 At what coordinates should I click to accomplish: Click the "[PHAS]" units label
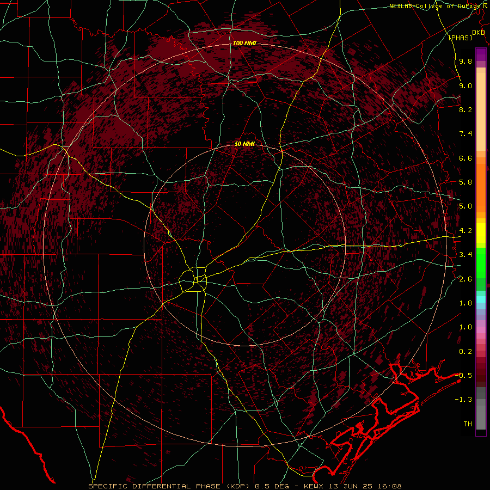[x=460, y=38]
